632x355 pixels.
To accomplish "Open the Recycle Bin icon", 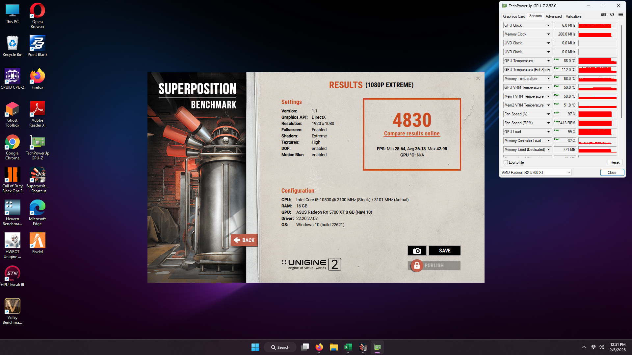I will point(13,46).
